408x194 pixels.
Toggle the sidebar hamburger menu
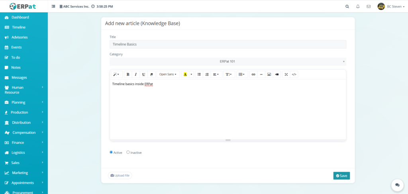53,6
